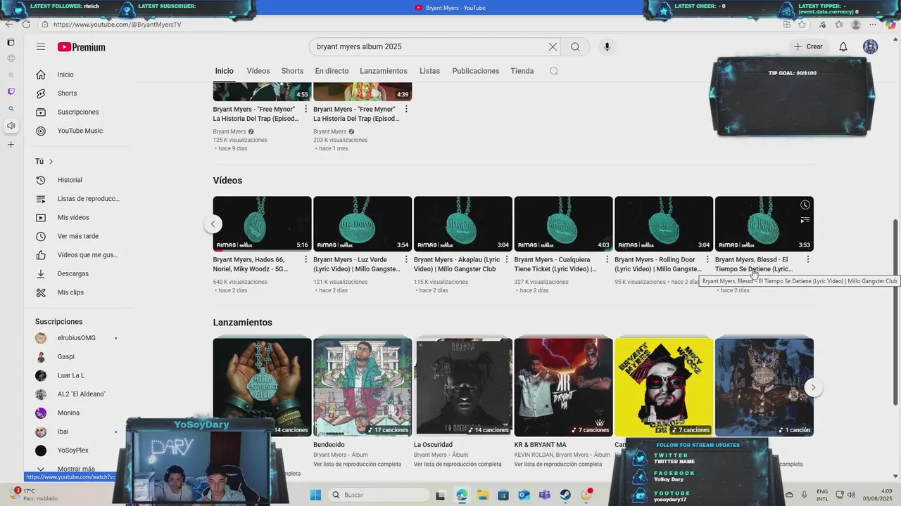Image resolution: width=901 pixels, height=506 pixels.
Task: Open options menu for Hades 66 5G video
Action: [305, 259]
